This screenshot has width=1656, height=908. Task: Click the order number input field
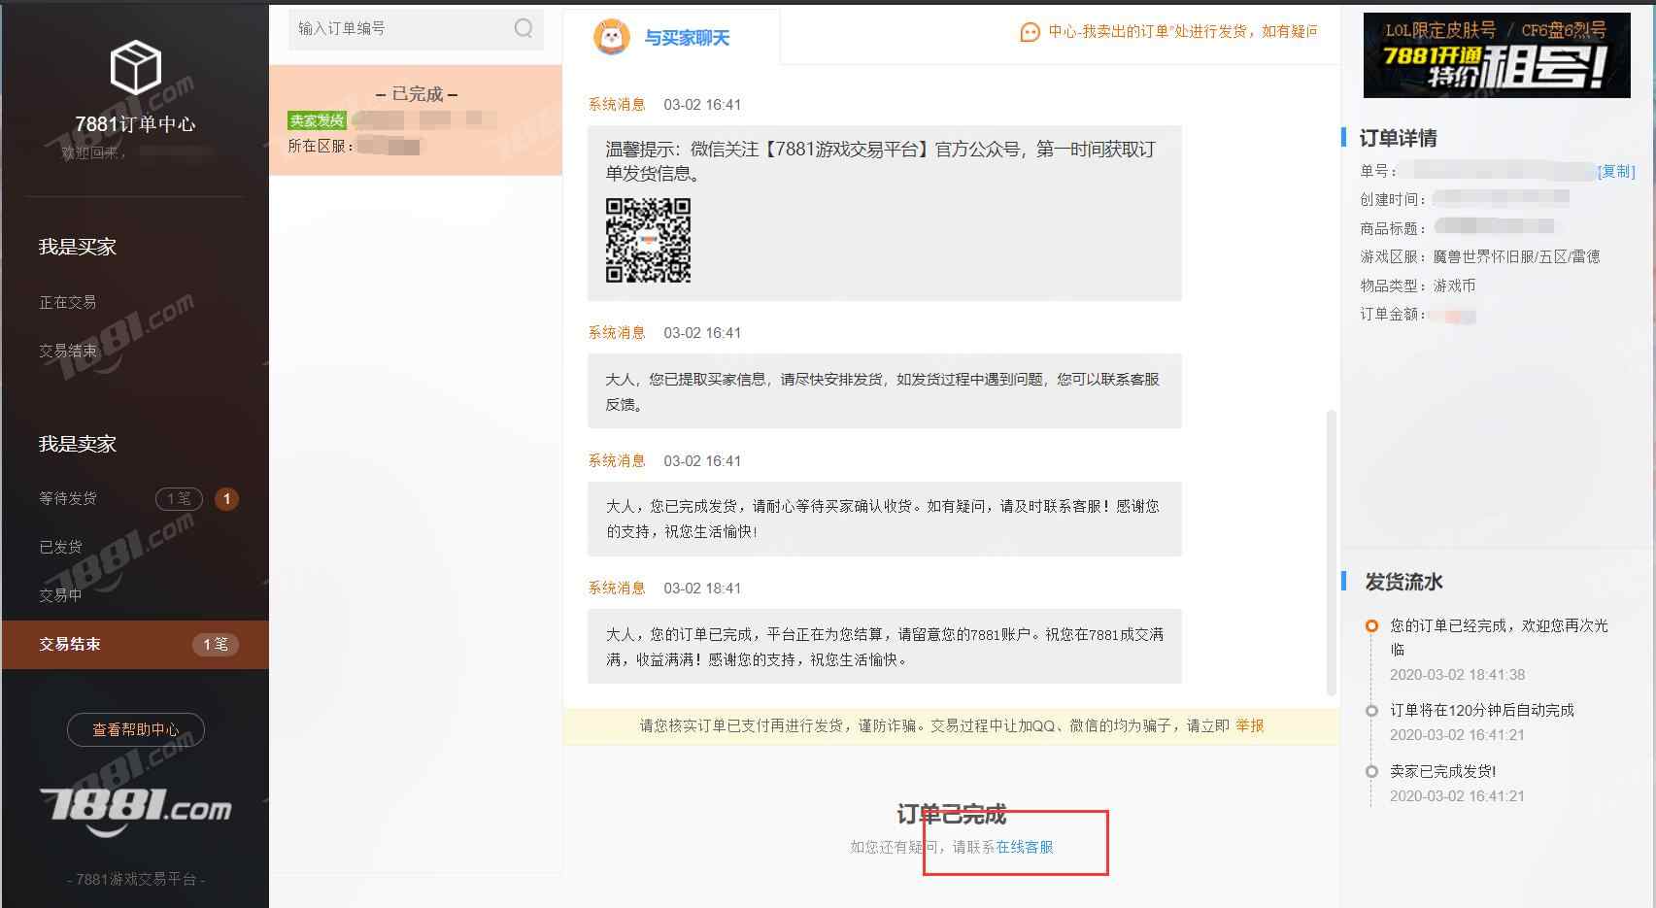click(x=416, y=28)
